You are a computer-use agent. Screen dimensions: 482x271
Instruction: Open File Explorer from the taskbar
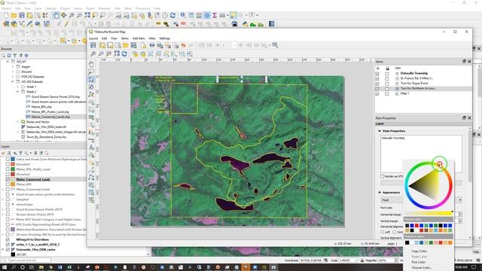(41, 267)
